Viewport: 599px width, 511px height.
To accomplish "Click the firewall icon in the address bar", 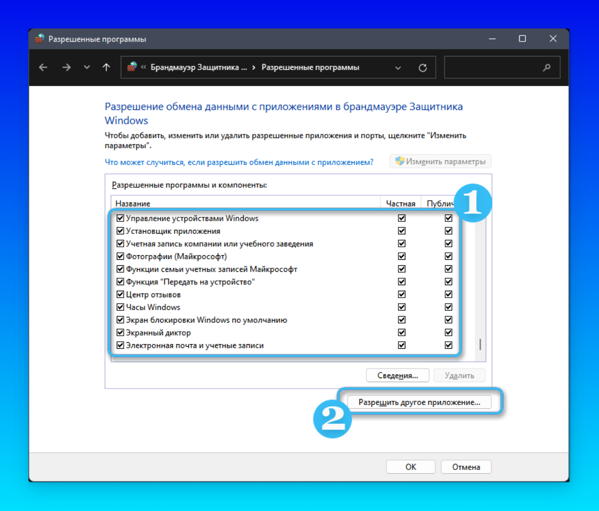I will click(x=132, y=67).
